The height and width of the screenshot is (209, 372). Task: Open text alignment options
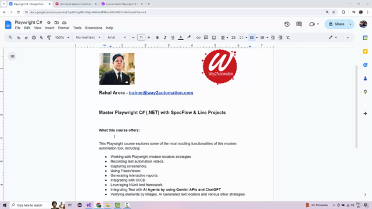click(x=224, y=38)
